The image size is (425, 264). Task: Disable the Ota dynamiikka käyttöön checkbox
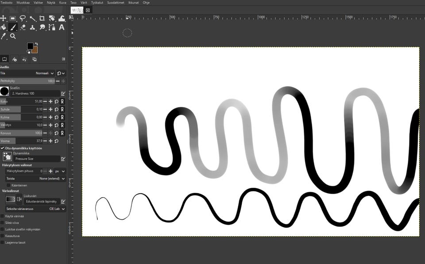(x=3, y=148)
